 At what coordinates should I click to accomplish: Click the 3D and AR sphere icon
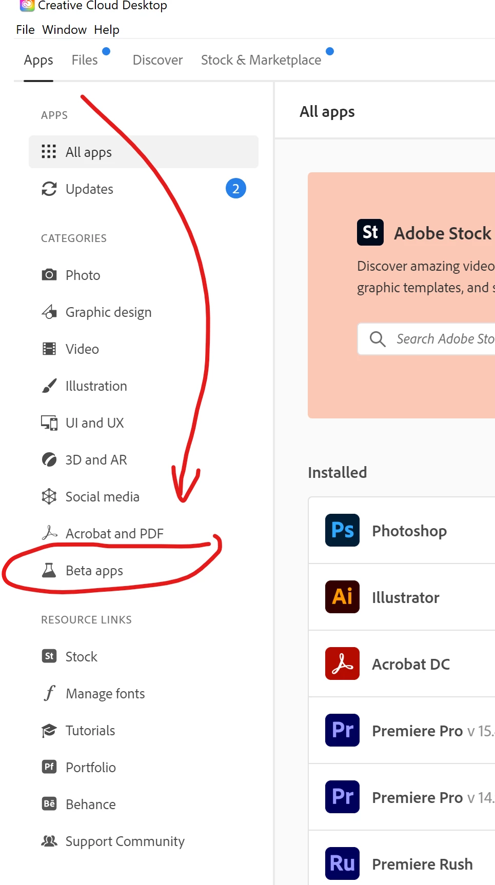click(49, 459)
